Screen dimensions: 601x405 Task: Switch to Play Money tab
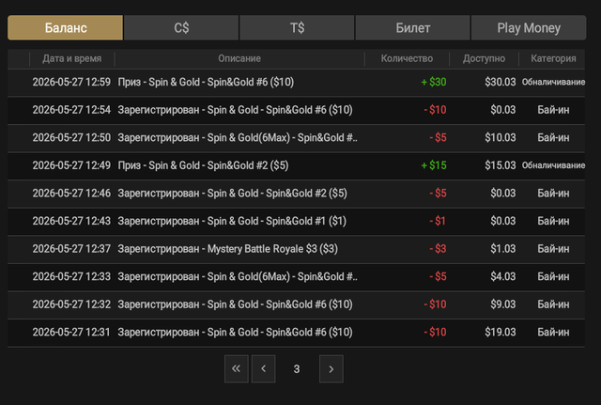[x=529, y=27]
